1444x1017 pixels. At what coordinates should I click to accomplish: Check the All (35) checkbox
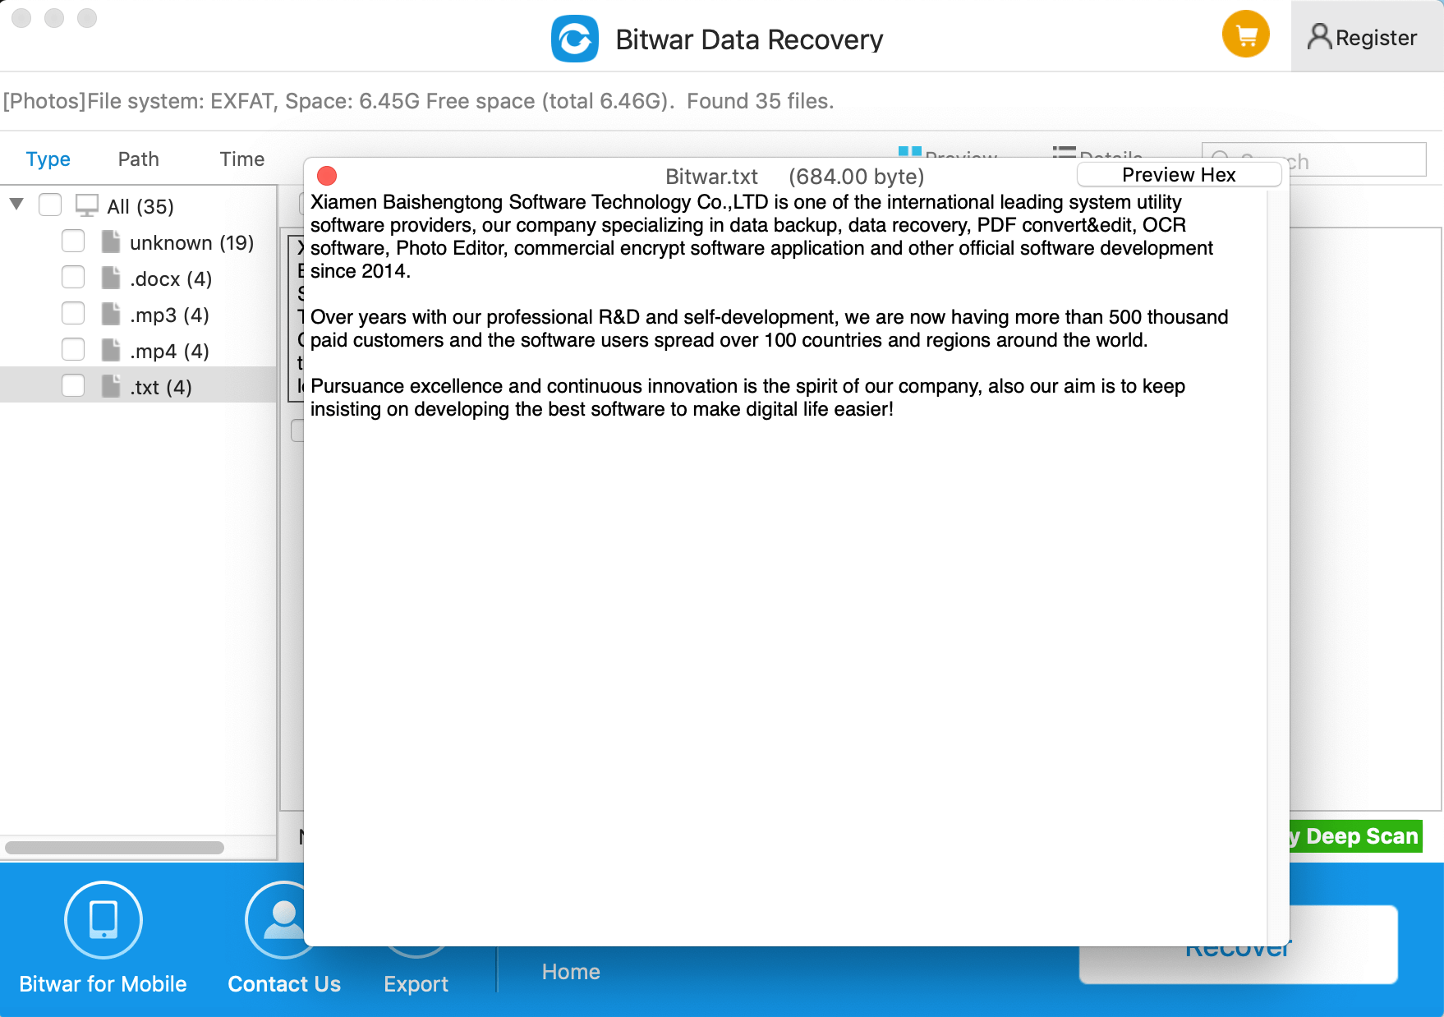(50, 205)
